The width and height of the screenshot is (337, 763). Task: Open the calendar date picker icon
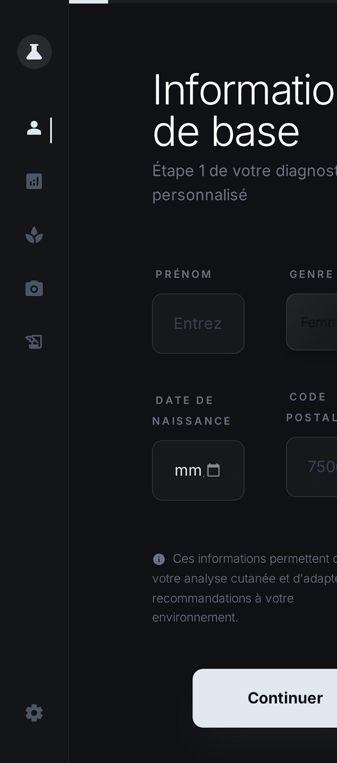click(213, 471)
